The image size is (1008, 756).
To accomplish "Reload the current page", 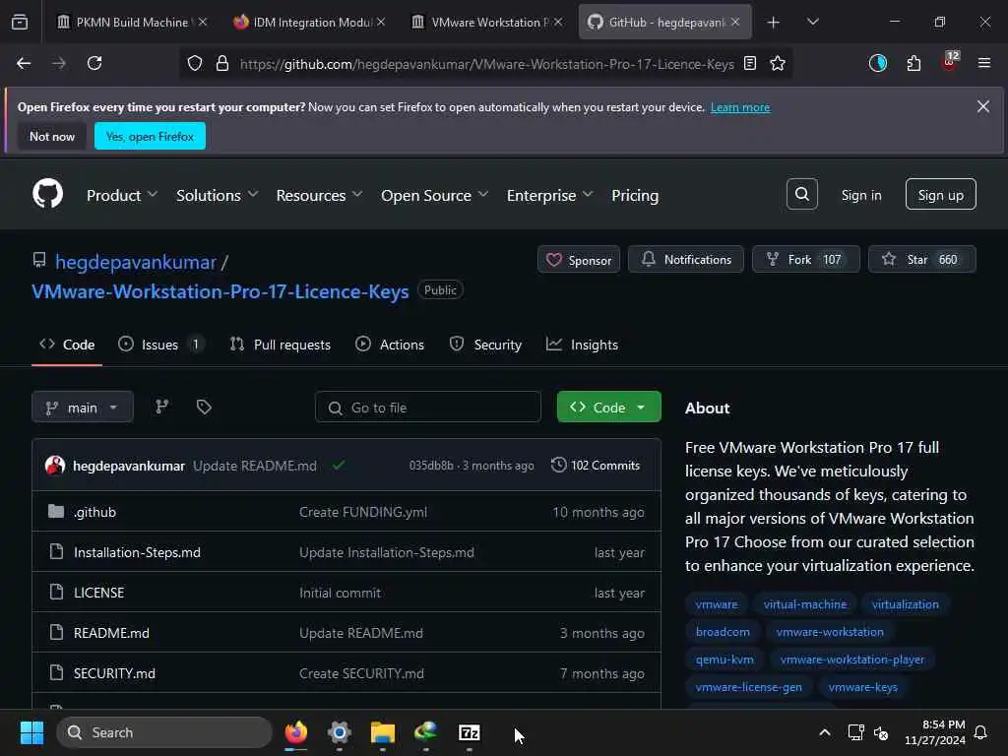I will click(x=94, y=63).
